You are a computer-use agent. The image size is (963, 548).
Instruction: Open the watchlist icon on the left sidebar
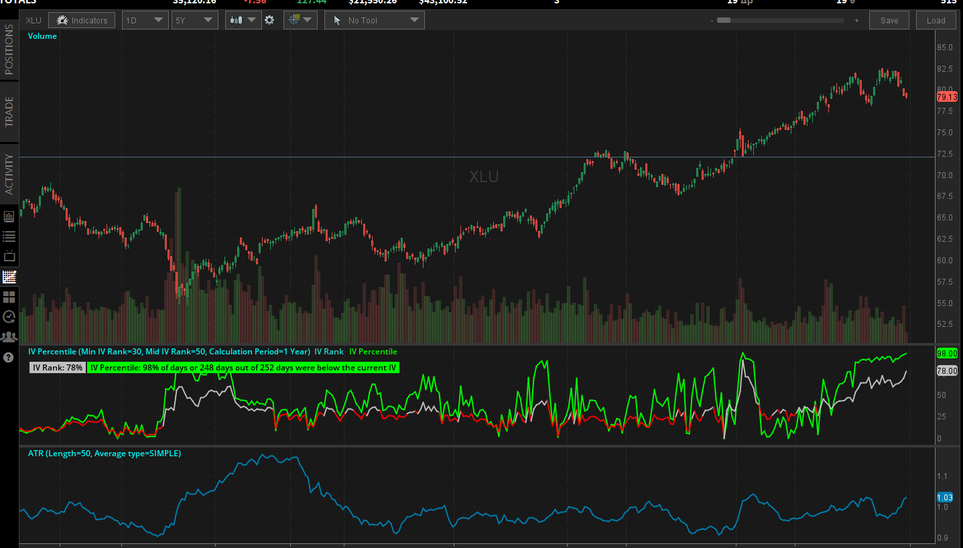(x=9, y=236)
